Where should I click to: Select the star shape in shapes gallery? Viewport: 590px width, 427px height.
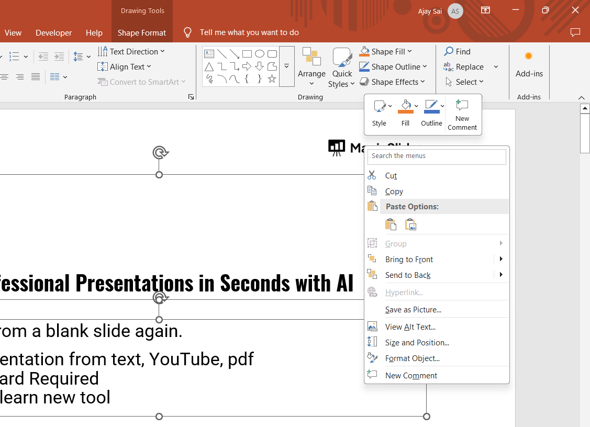point(272,79)
